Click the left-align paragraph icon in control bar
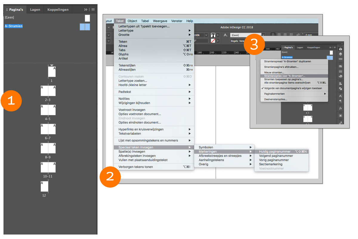This screenshot has width=358, height=239. tap(273, 35)
